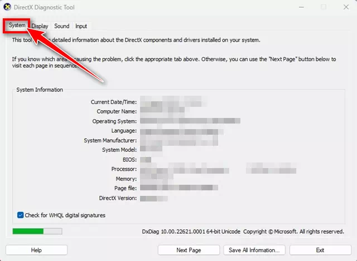Viewport: 357px width, 261px height.
Task: Click the Microsoft copyright notice text
Action: [294, 232]
